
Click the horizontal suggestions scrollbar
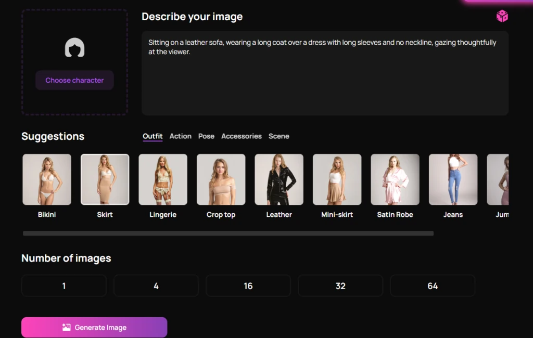(x=228, y=233)
